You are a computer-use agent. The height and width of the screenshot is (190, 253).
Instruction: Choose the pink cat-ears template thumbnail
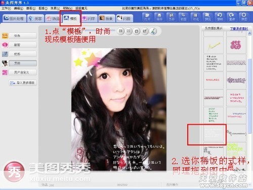point(236,45)
